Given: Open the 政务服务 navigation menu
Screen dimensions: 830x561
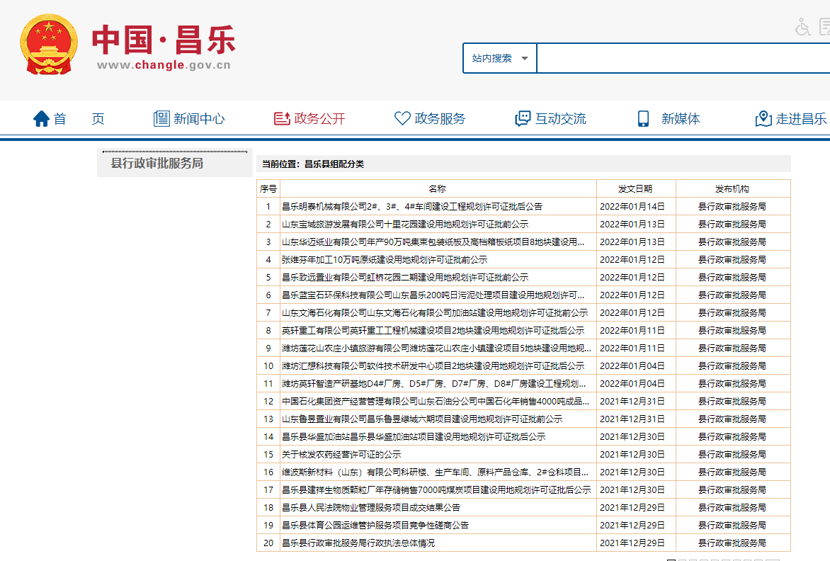Looking at the screenshot, I should tap(440, 119).
